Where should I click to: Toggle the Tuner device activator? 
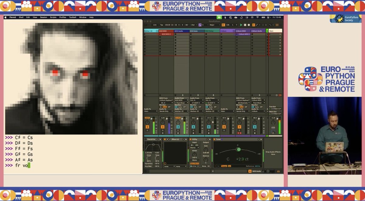click(214, 139)
